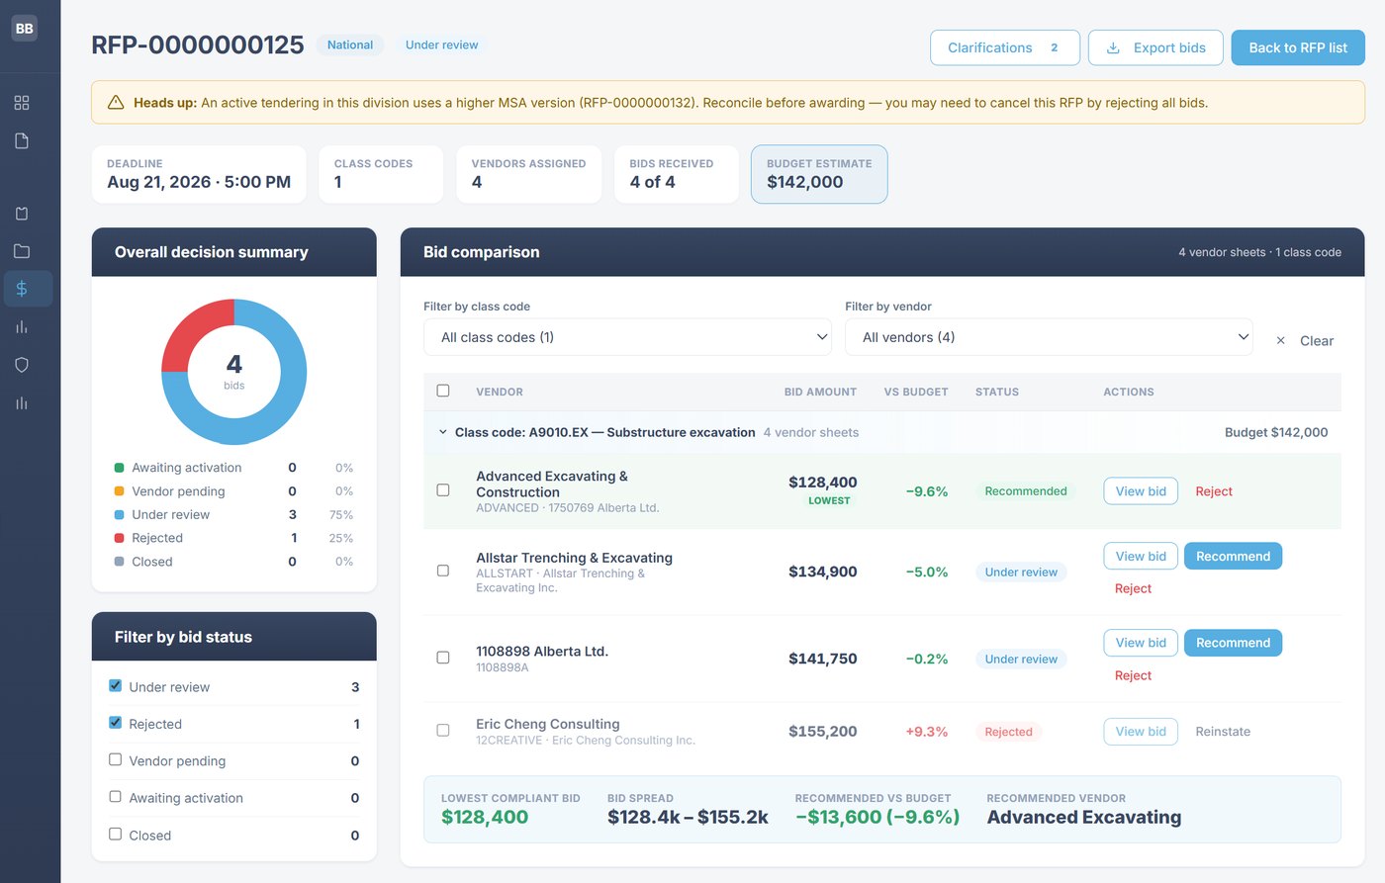Viewport: 1385px width, 883px height.
Task: Open the clipboard icon in the sidebar
Action: tap(22, 214)
